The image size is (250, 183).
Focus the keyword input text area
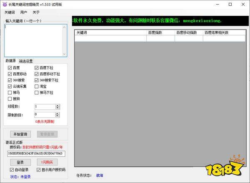coord(33,40)
